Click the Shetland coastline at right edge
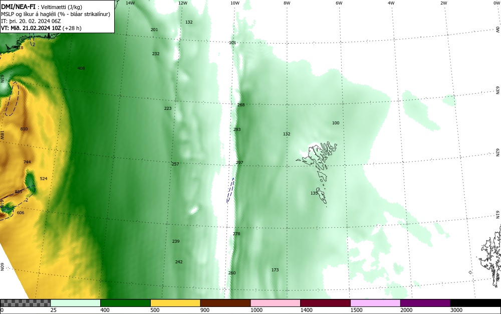The width and height of the screenshot is (501, 314). tap(490, 256)
